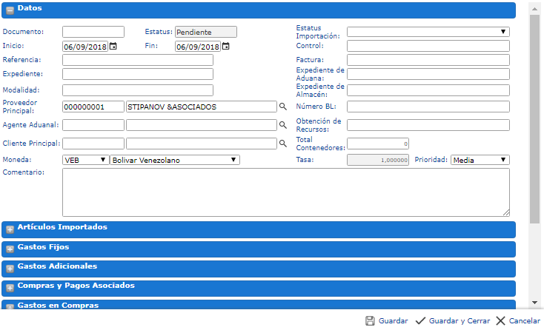Expand the Artículos Importados section
The image size is (544, 330).
pos(10,229)
